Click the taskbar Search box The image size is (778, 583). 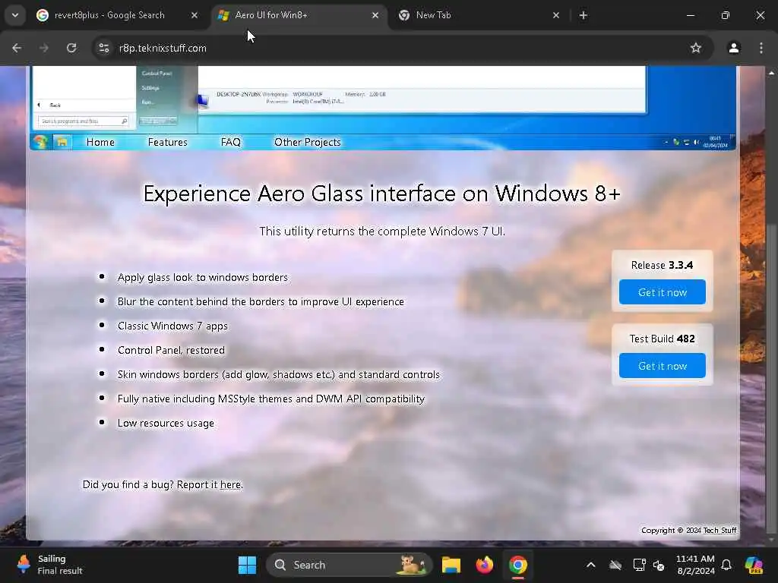click(x=349, y=565)
